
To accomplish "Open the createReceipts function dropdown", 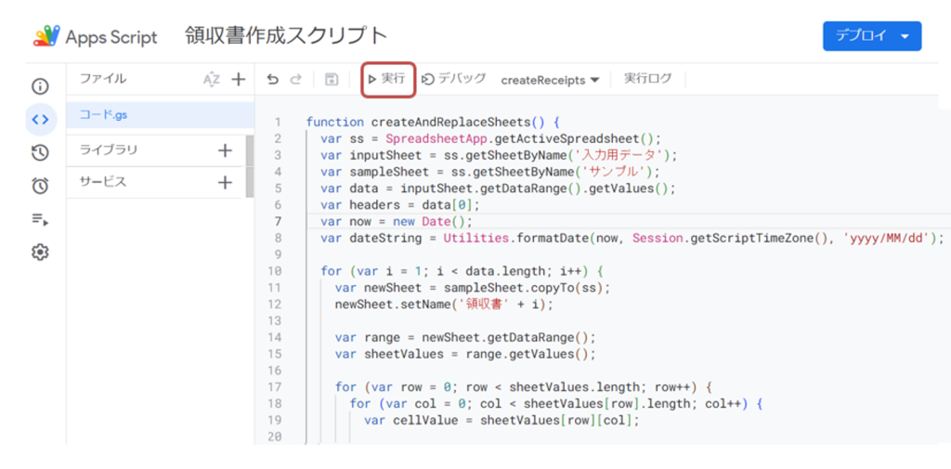I will [550, 80].
